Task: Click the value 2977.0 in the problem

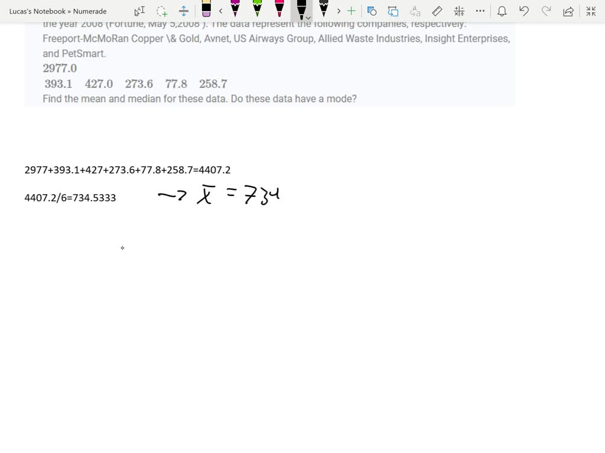Action: coord(60,68)
